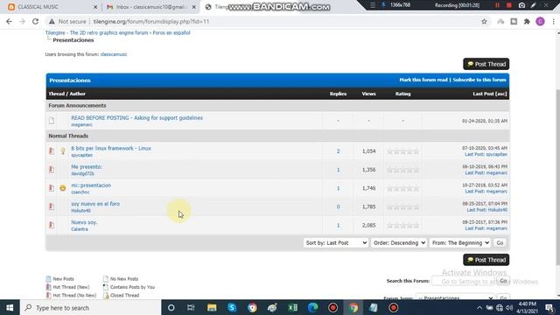
Task: Sort threads by Replies column header
Action: coord(338,94)
